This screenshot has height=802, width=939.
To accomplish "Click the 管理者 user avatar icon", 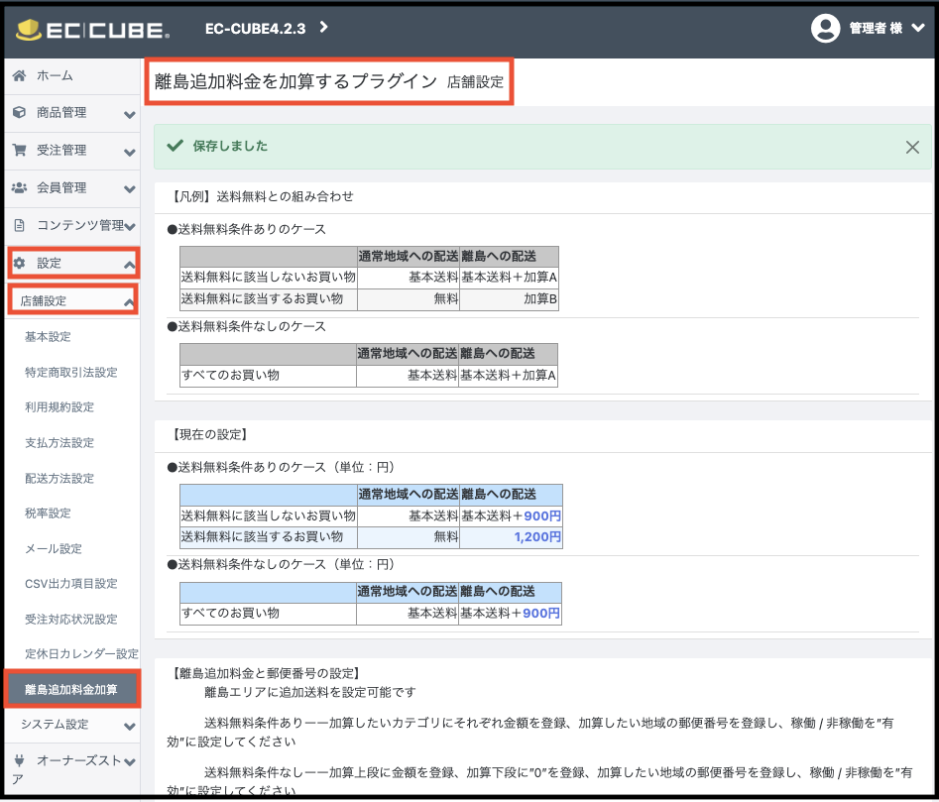I will pyautogui.click(x=825, y=28).
